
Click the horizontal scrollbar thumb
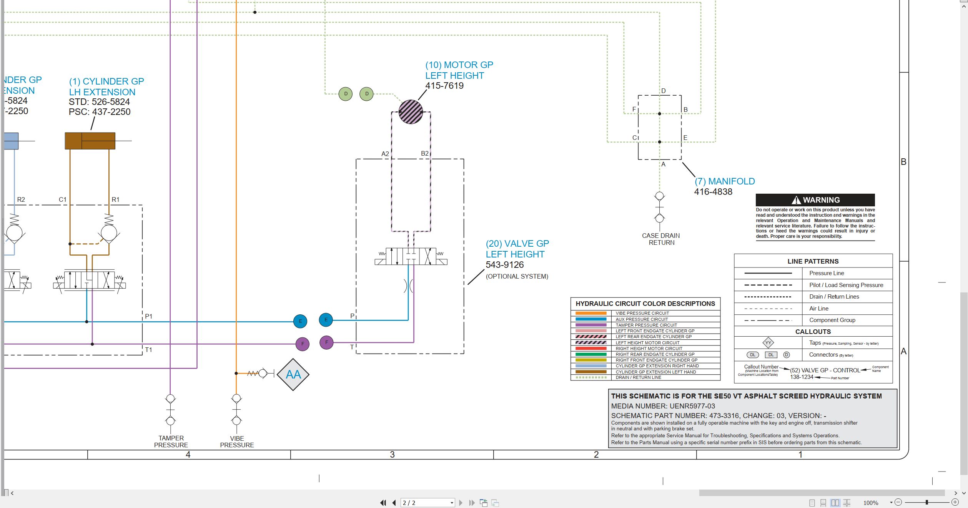pyautogui.click(x=822, y=493)
